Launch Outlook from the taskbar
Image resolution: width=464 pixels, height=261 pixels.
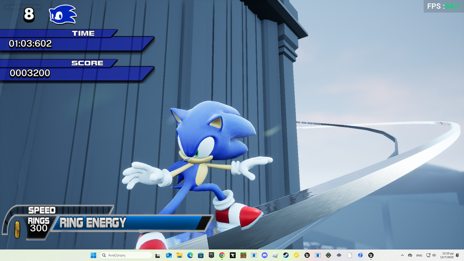(169, 255)
